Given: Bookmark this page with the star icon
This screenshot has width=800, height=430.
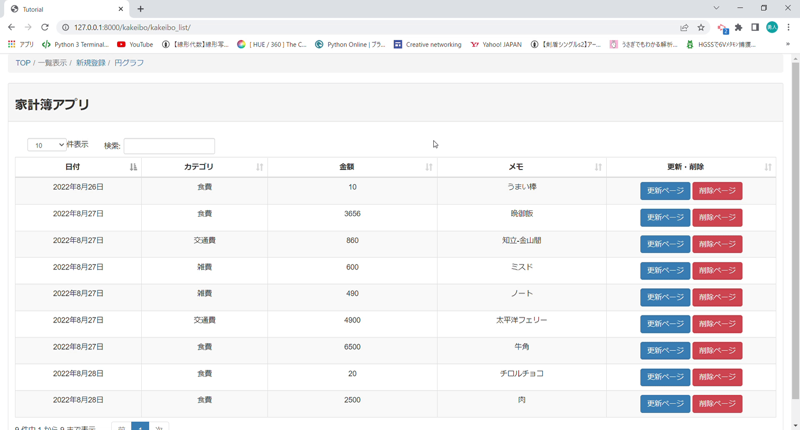Looking at the screenshot, I should point(701,27).
